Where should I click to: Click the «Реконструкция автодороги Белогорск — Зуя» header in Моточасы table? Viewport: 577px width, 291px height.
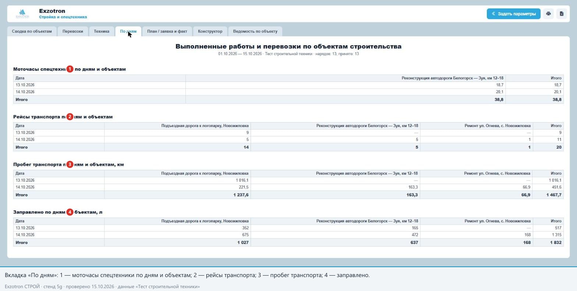(x=453, y=78)
